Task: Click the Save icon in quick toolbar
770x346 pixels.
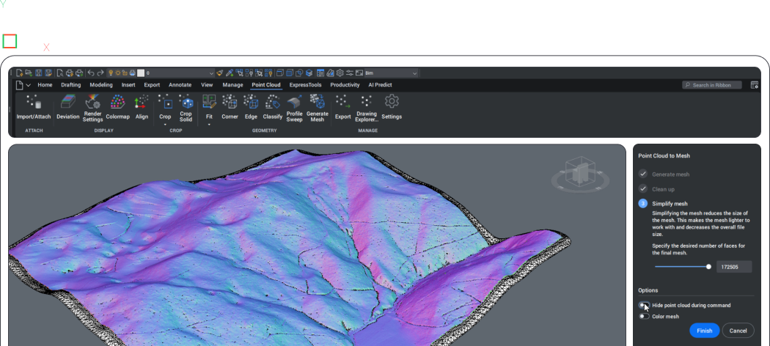Action: pos(38,73)
